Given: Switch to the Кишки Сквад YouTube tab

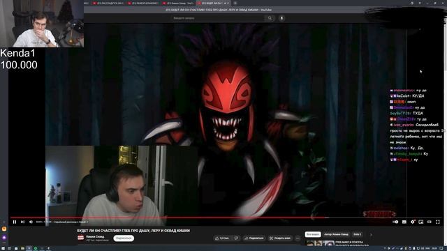Looking at the screenshot, I should click(x=178, y=3).
